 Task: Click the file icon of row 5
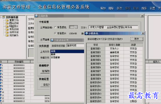[1, 77]
